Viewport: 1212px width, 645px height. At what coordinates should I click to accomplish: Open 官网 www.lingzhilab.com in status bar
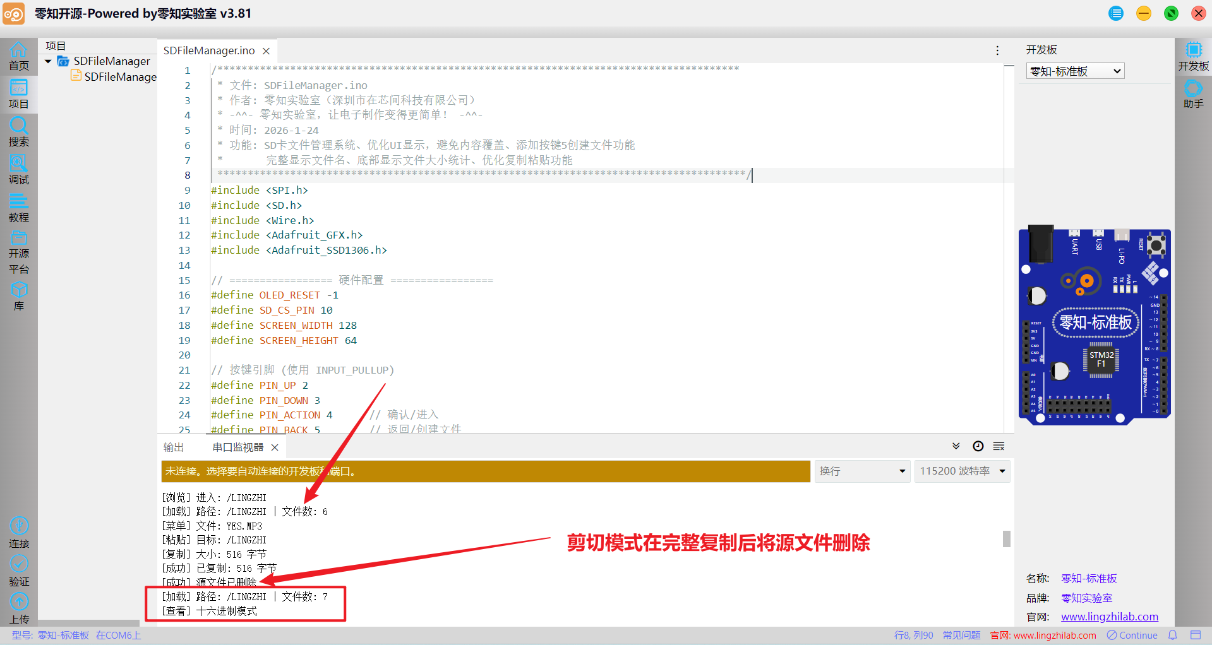point(1043,636)
